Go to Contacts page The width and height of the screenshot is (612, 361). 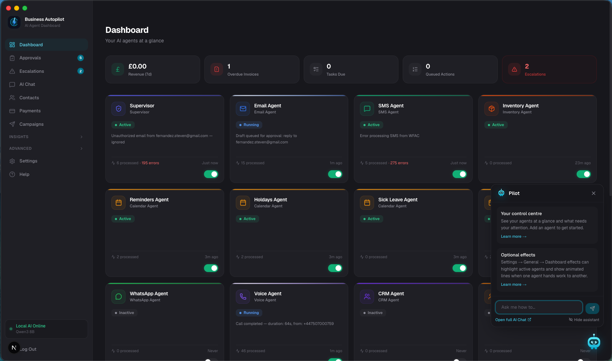pyautogui.click(x=46, y=98)
